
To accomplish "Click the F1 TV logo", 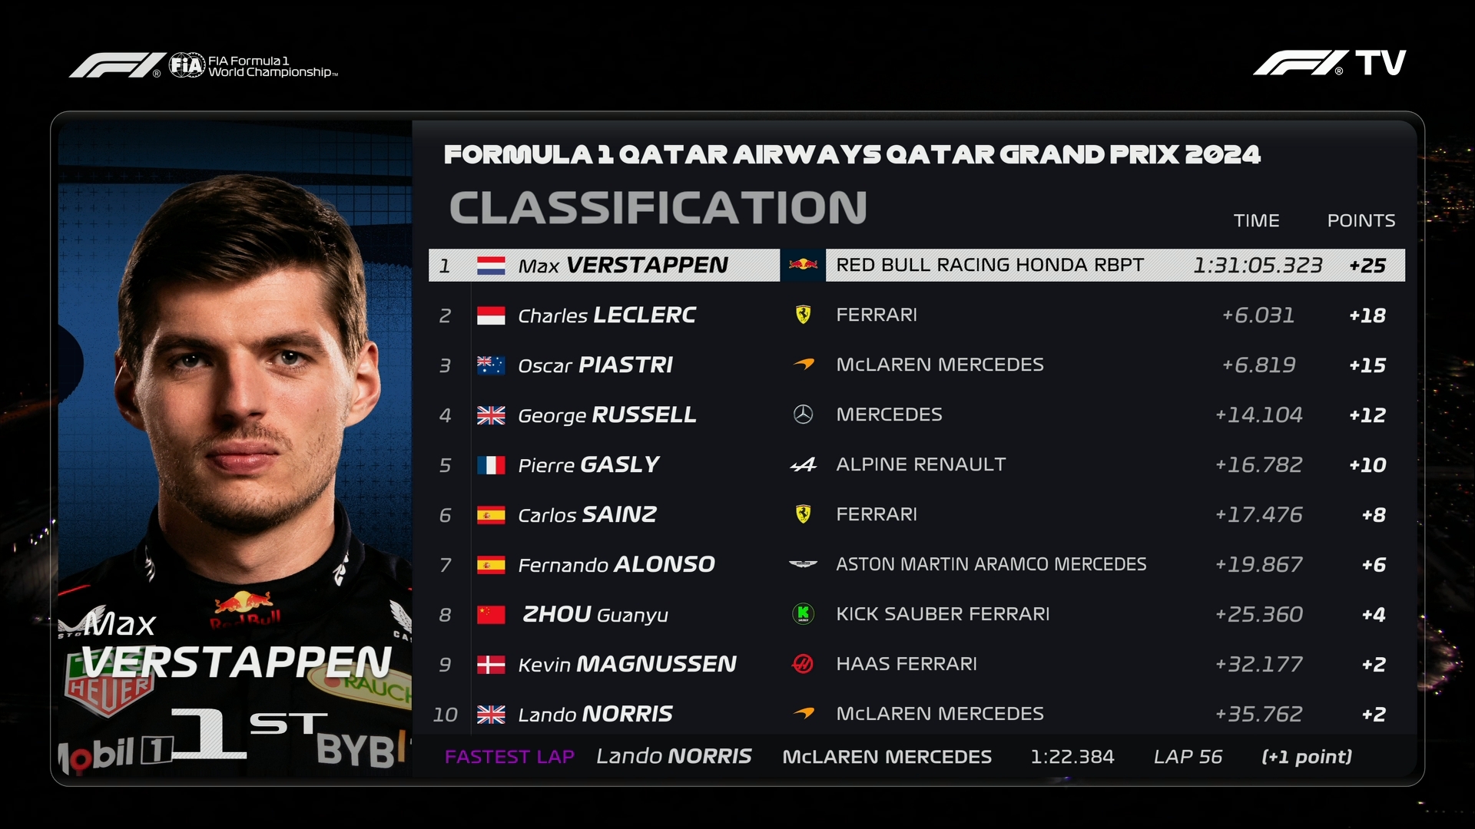I will click(x=1329, y=63).
